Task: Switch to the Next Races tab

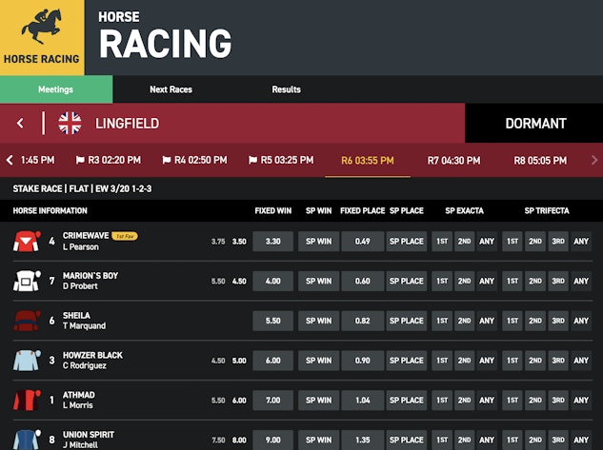Action: (171, 89)
